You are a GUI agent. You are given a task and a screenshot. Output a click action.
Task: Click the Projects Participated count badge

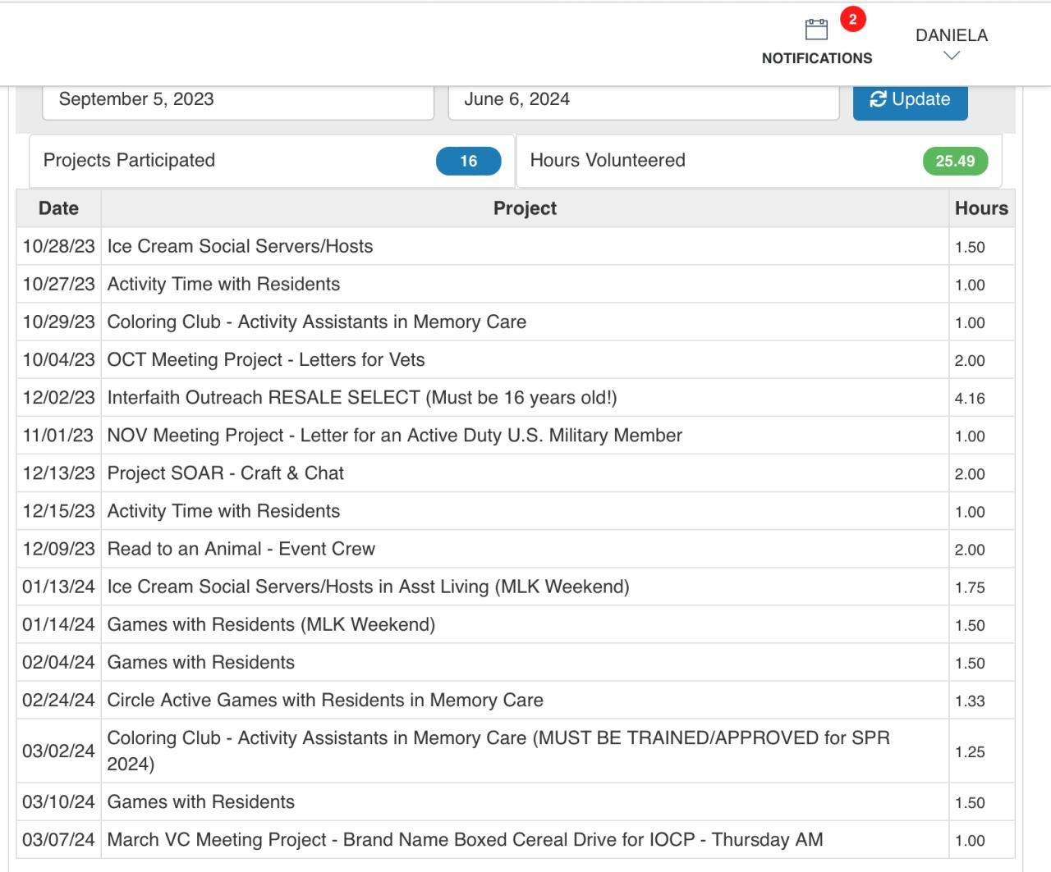(468, 162)
